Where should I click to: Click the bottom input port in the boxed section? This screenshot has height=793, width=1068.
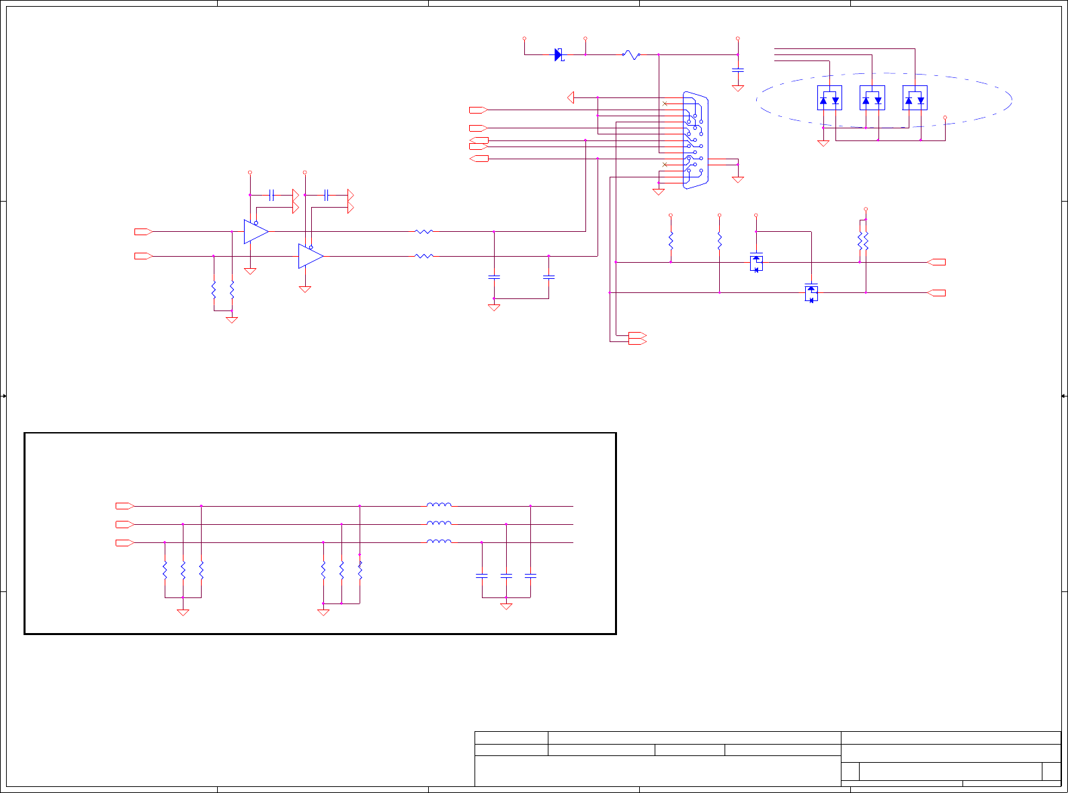[x=125, y=542]
